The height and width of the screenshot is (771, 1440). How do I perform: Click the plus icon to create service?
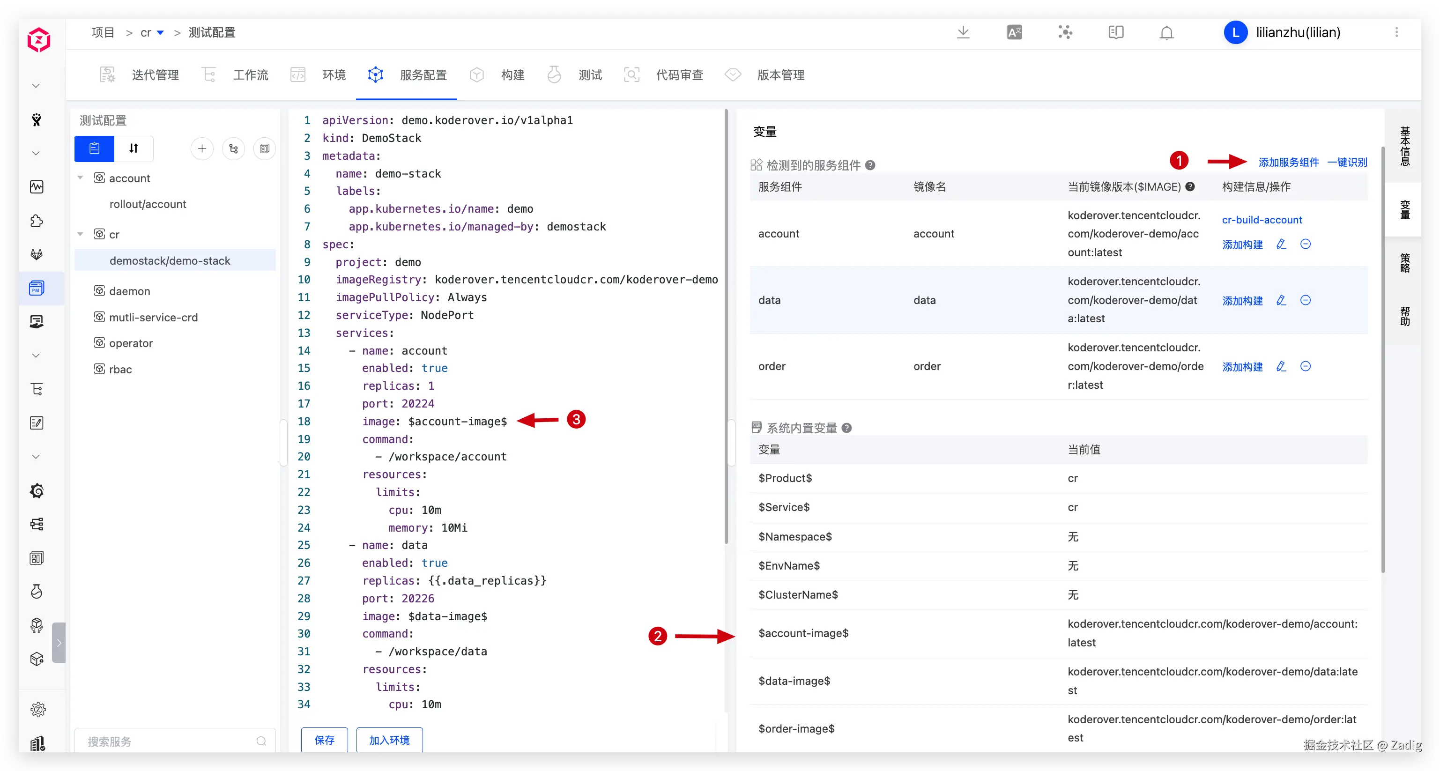click(202, 148)
